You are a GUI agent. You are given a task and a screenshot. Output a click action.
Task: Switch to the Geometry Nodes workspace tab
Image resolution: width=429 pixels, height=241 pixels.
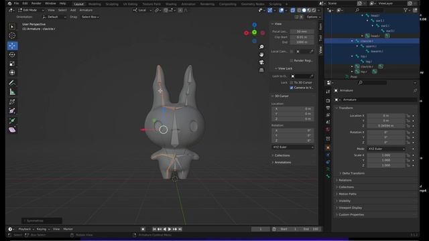(253, 4)
